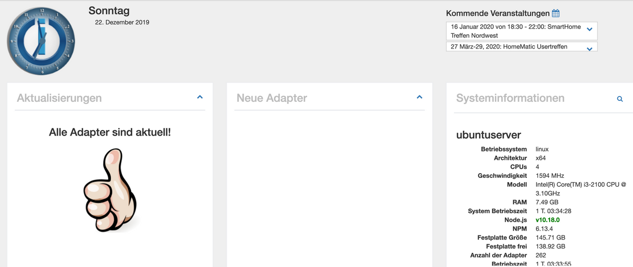This screenshot has width=633, height=267.
Task: Click the calendar icon beside Kommende Veranstaltungen
Action: 555,13
